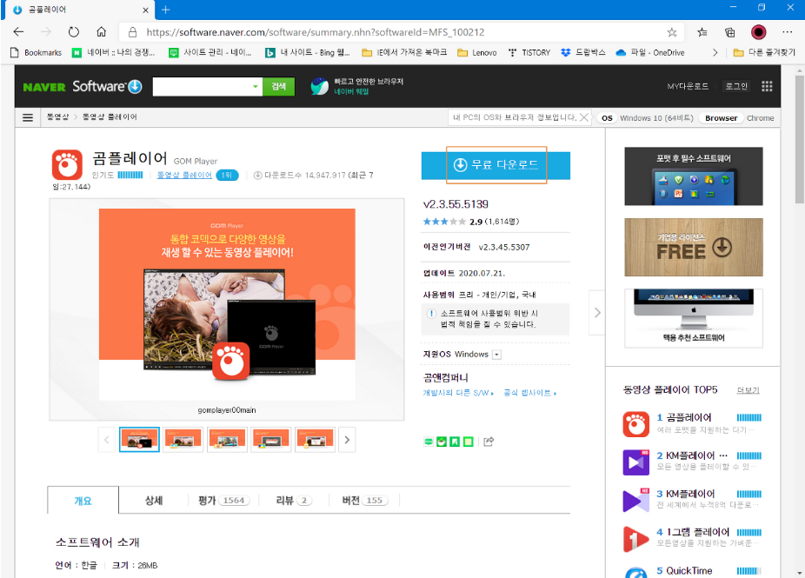This screenshot has height=578, width=805.
Task: Click the browser back arrow
Action: click(x=18, y=32)
